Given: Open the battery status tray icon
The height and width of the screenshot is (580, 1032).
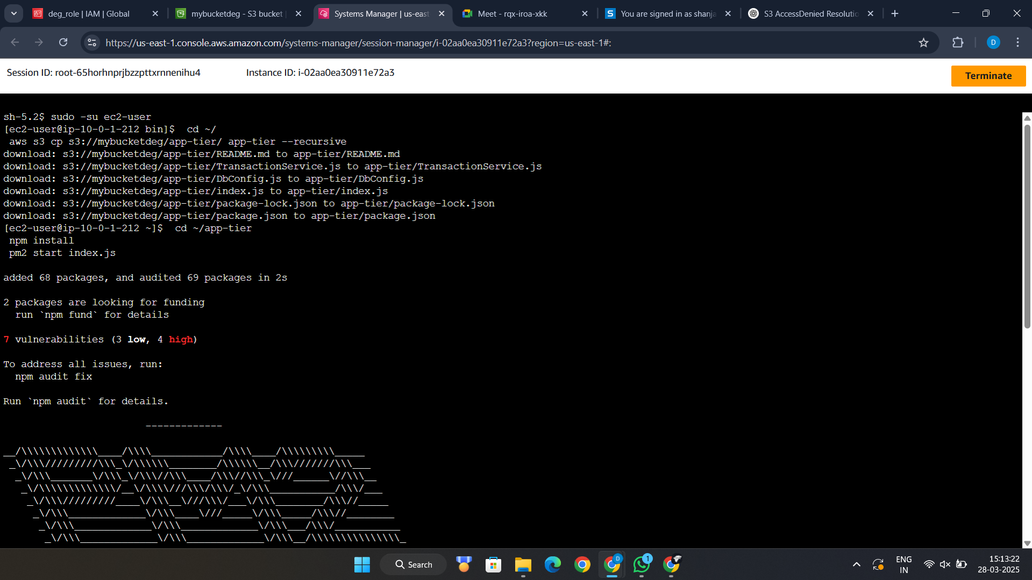Looking at the screenshot, I should tap(962, 564).
